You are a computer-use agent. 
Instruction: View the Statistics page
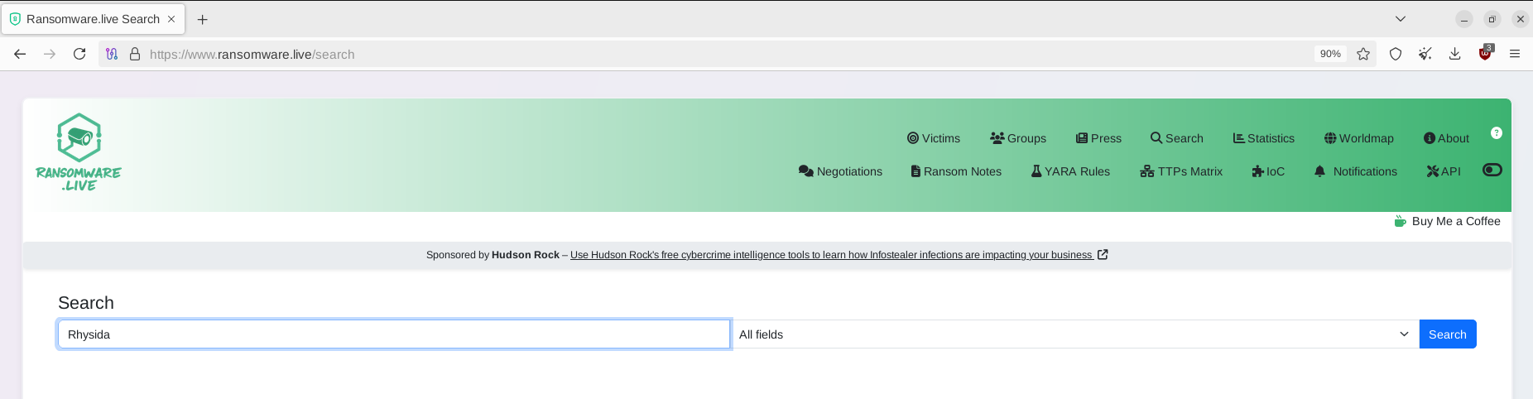[1264, 138]
